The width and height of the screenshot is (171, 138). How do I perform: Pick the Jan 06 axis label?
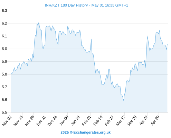[64, 120]
